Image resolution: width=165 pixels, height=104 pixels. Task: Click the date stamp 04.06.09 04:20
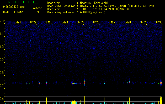13,12
